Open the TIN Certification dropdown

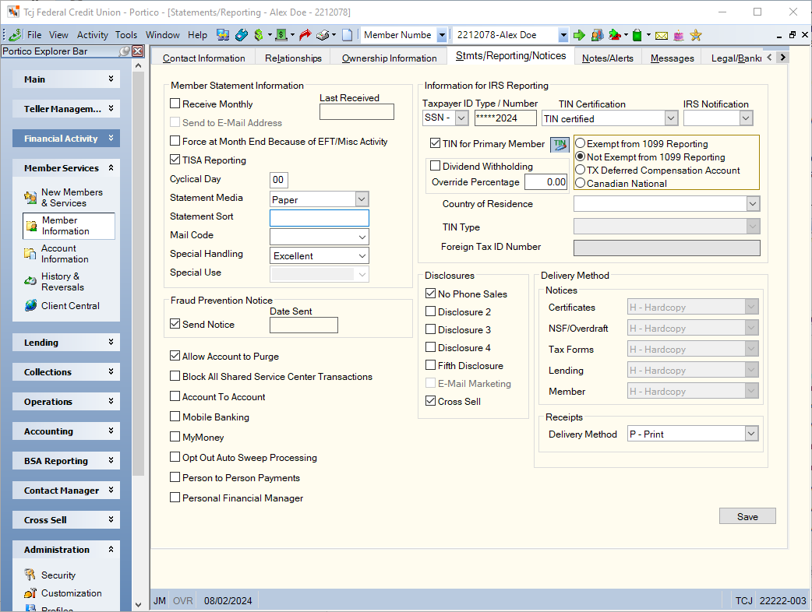pos(671,118)
